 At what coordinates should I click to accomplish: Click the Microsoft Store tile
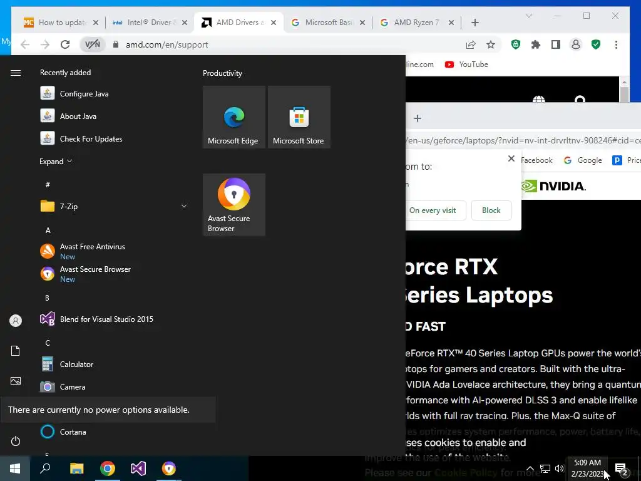tap(299, 117)
